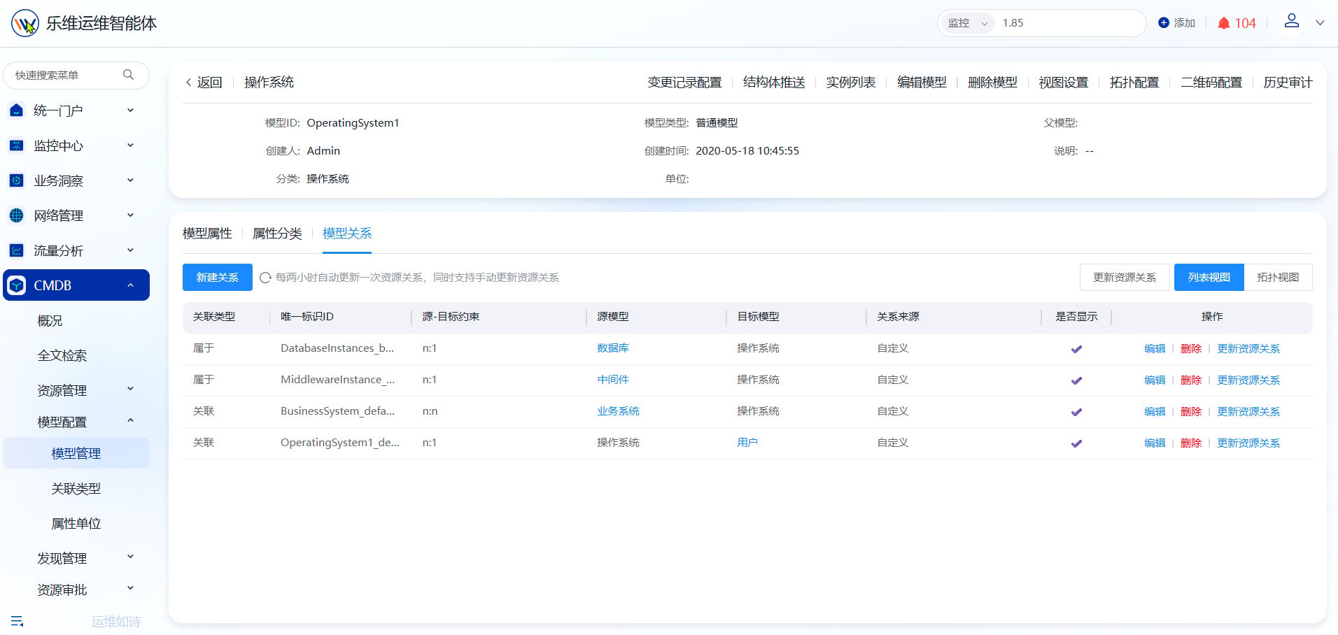This screenshot has width=1338, height=635.
Task: Collapse the 模型配置 submenu chevron
Action: 130,420
